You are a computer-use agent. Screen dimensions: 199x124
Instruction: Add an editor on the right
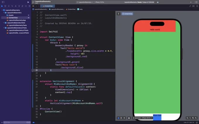197,6
